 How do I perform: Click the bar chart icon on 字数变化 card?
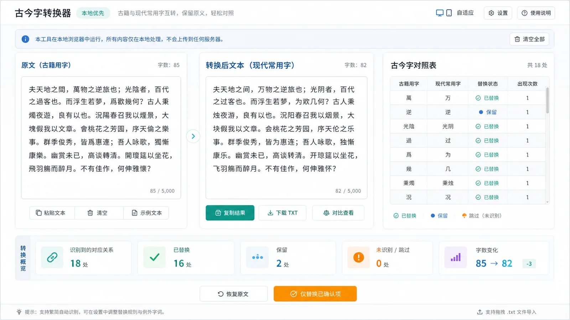456,257
